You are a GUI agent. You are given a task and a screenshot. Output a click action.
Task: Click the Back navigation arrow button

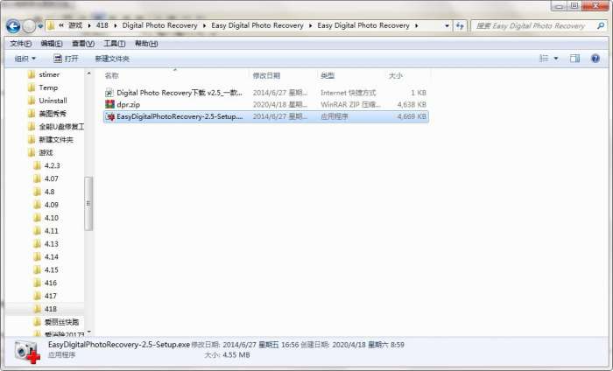pos(14,26)
